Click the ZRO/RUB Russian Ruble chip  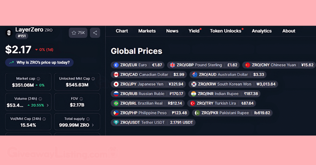tap(148, 94)
